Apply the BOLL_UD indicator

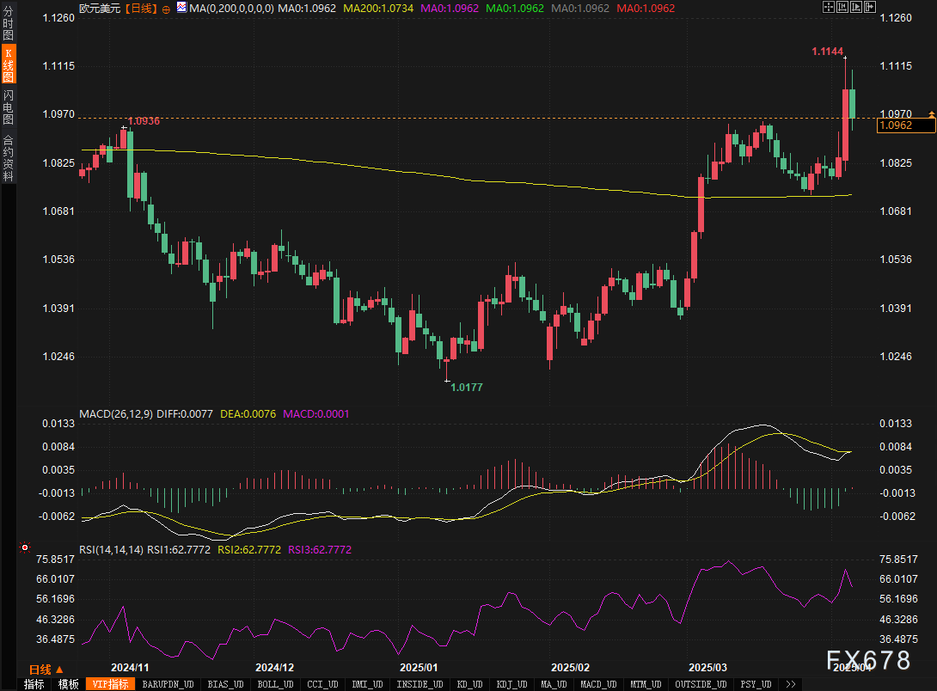(x=275, y=684)
